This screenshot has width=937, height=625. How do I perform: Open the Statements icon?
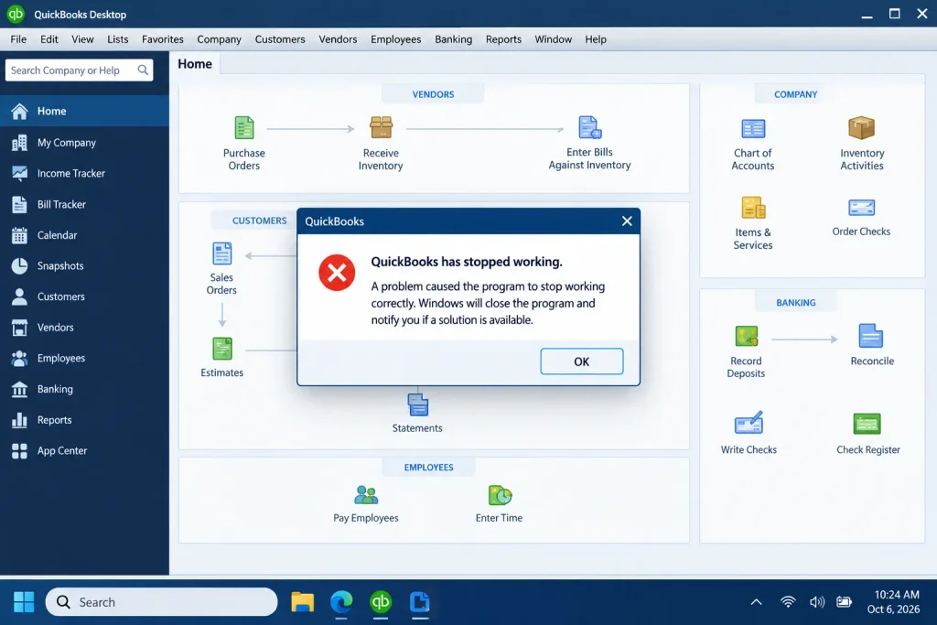tap(417, 404)
